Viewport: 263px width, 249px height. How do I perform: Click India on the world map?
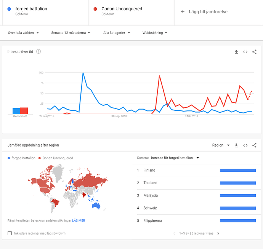tap(84, 195)
